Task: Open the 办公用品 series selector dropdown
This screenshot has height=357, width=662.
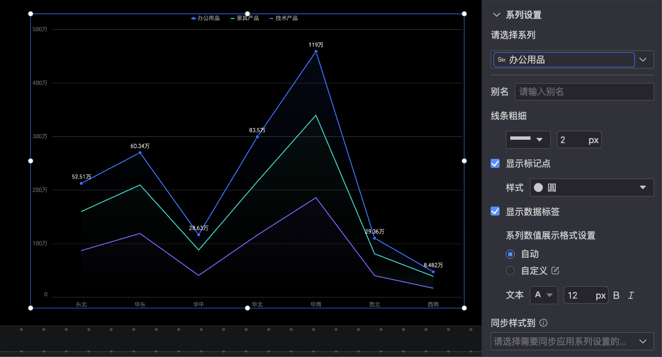Action: [572, 60]
